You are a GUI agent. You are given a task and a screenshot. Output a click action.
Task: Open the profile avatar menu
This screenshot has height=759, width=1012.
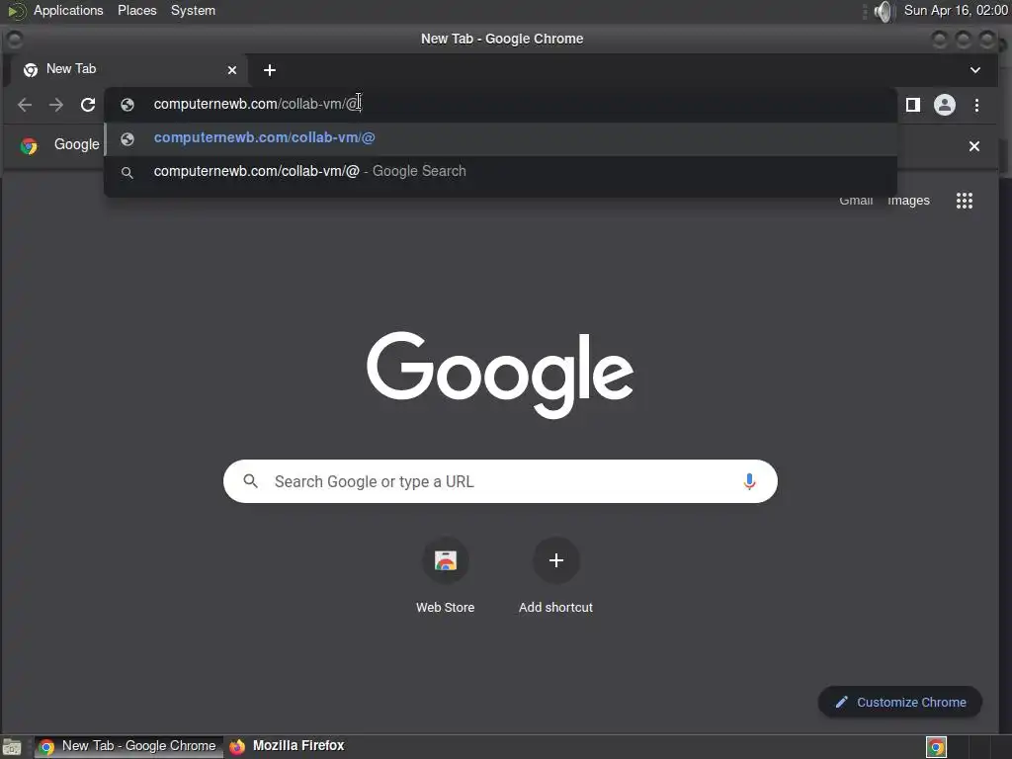pyautogui.click(x=944, y=105)
